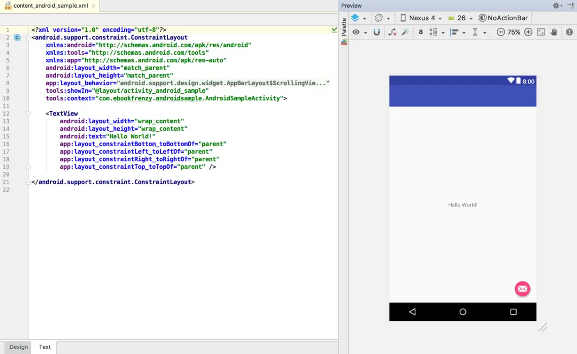
Task: Show warnings and errors icon
Action: [x=569, y=32]
